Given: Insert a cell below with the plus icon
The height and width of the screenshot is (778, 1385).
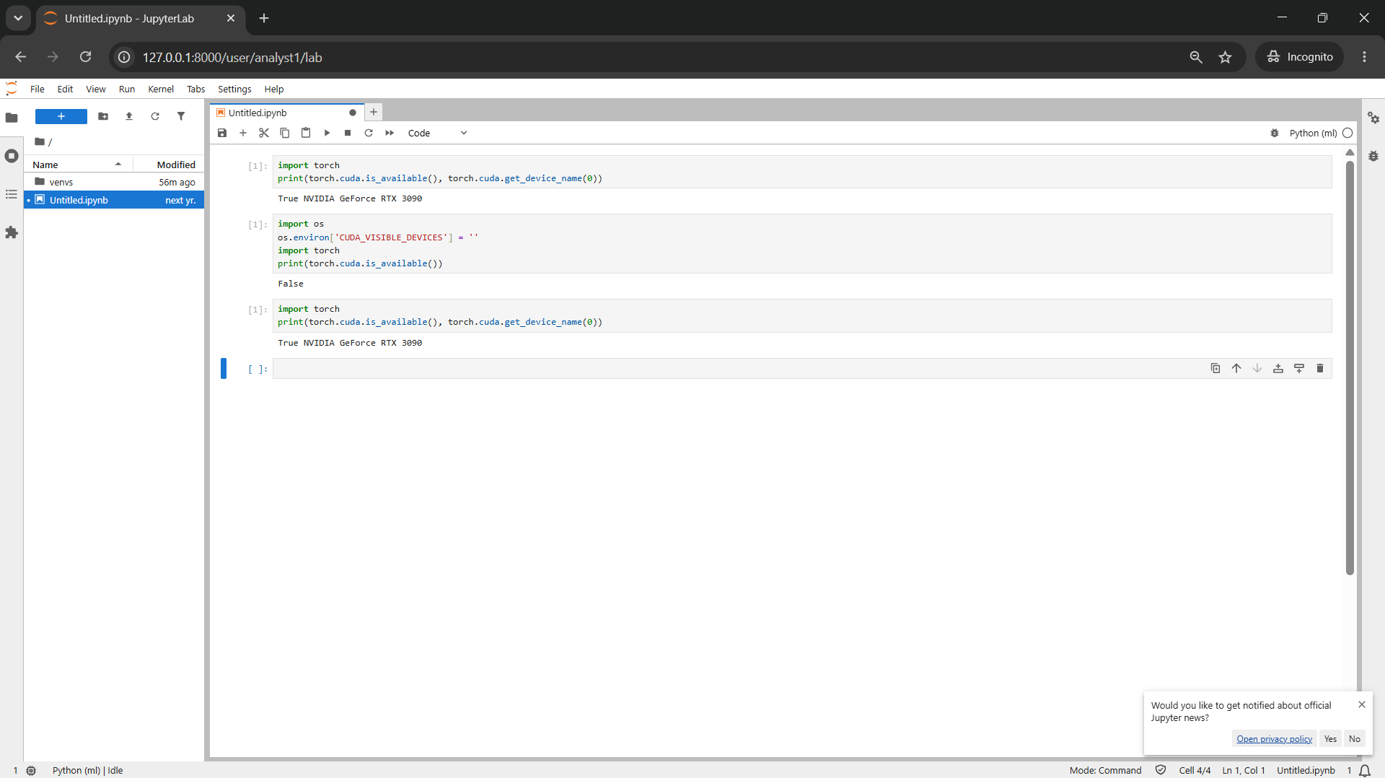Looking at the screenshot, I should tap(243, 133).
